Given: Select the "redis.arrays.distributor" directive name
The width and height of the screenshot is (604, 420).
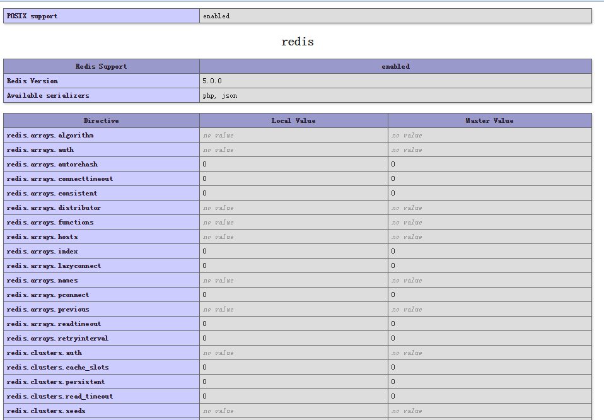Looking at the screenshot, I should [x=54, y=207].
